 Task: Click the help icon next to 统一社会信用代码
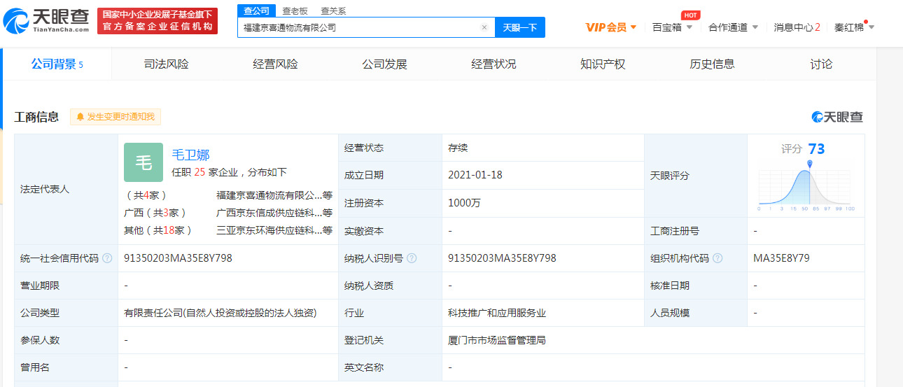coord(107,258)
